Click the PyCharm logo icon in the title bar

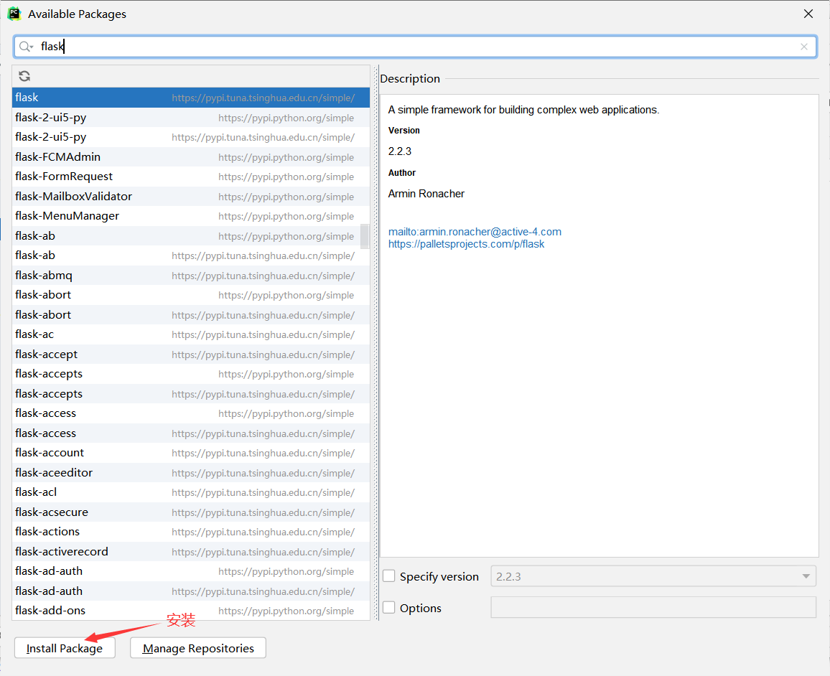pyautogui.click(x=14, y=14)
